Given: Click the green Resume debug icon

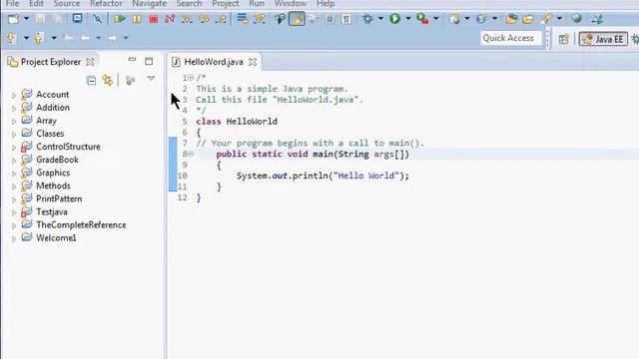Looking at the screenshot, I should click(x=120, y=19).
